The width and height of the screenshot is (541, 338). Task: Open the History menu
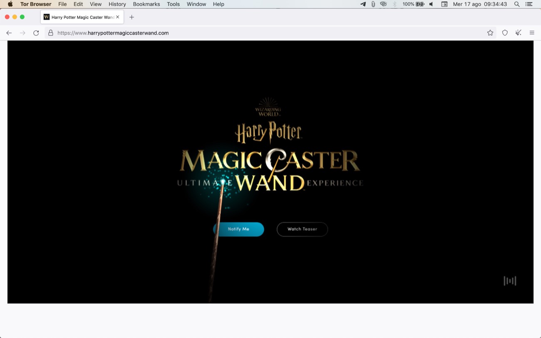[x=117, y=4]
